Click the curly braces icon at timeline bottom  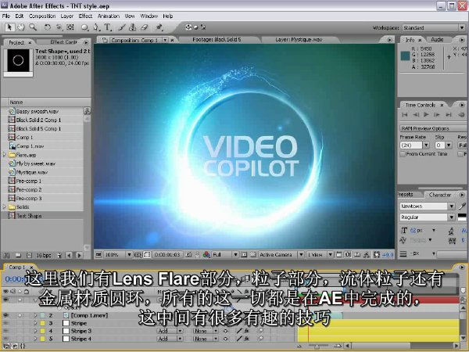(23, 346)
